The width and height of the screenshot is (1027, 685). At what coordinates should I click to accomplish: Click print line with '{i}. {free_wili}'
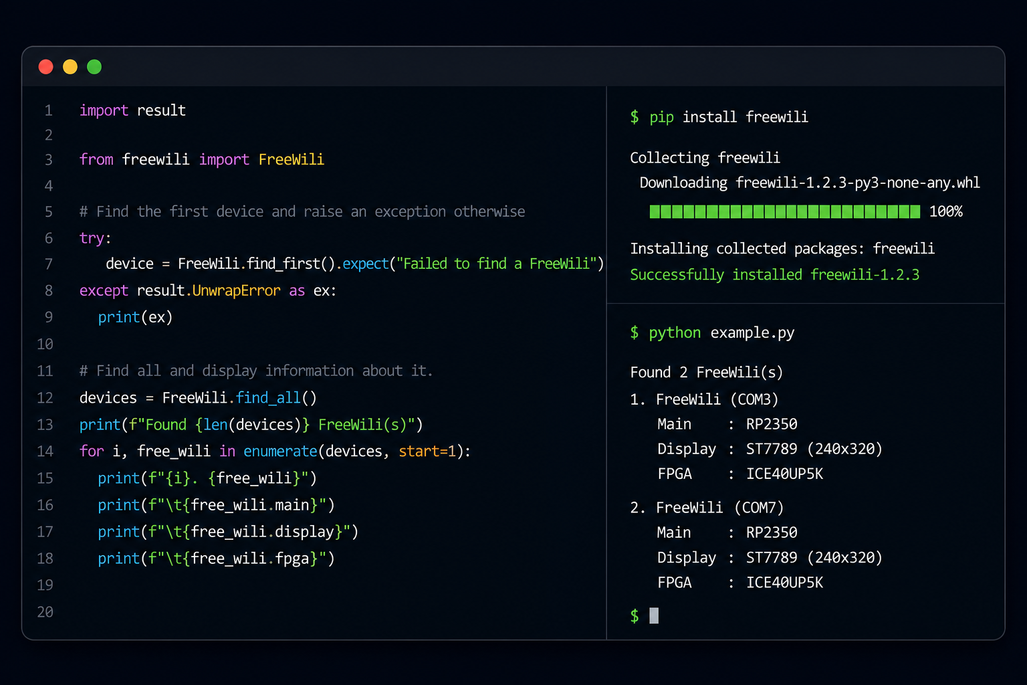pyautogui.click(x=207, y=478)
